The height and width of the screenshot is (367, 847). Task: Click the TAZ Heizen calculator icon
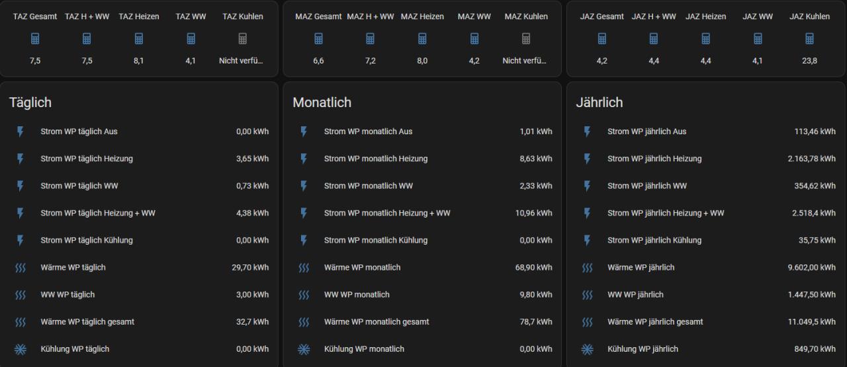[x=139, y=39]
